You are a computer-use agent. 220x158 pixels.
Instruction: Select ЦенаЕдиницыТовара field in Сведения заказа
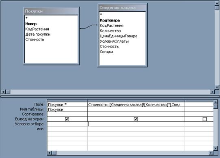click(119, 36)
